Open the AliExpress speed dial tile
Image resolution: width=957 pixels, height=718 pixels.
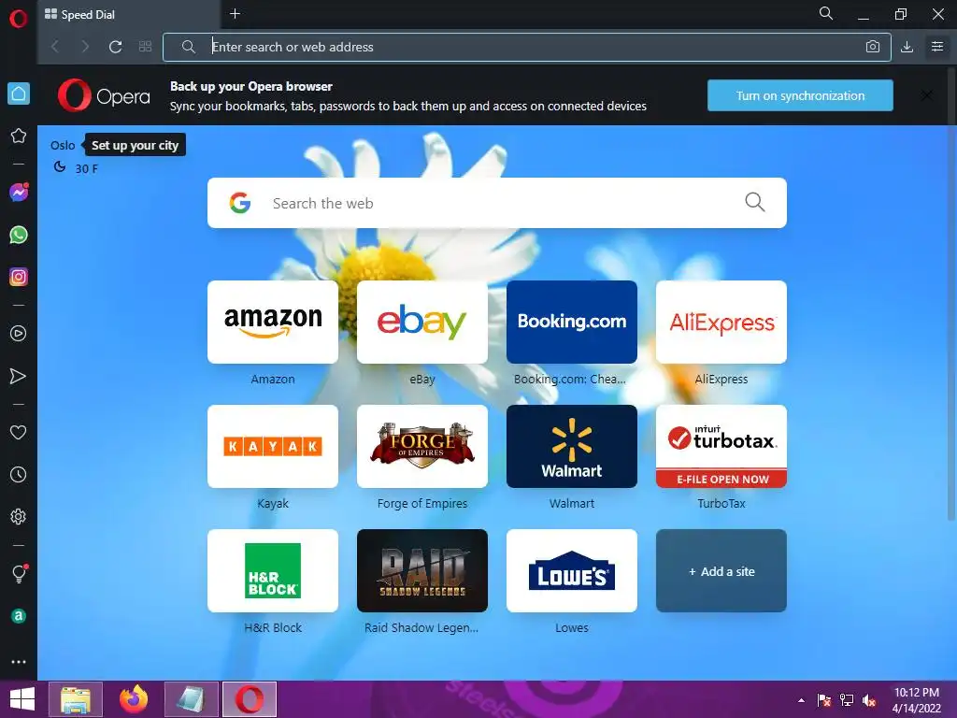721,322
